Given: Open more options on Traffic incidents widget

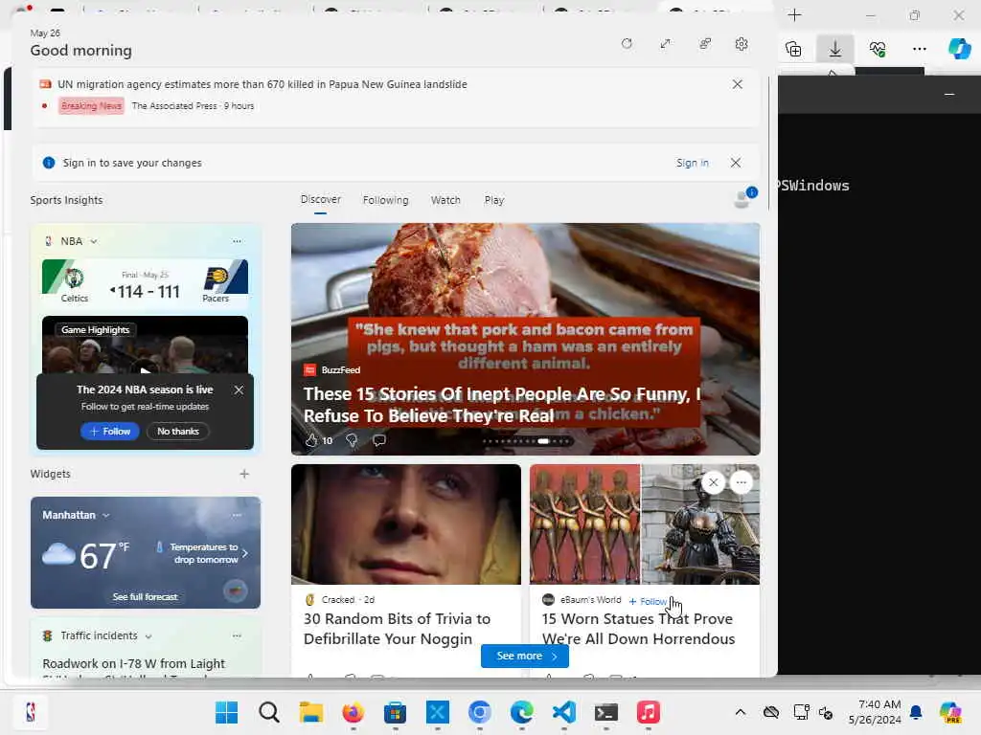Looking at the screenshot, I should tap(237, 635).
